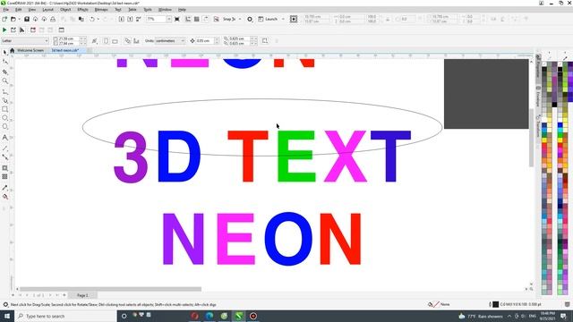Open the Options gear icon

250,19
